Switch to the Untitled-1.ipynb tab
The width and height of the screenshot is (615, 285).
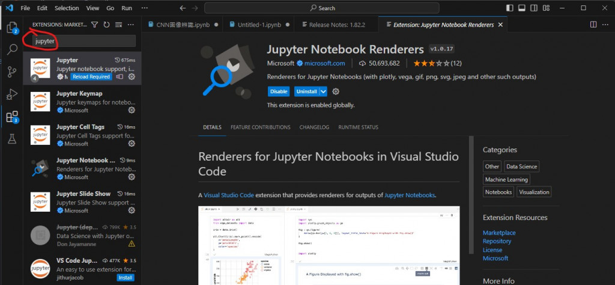258,25
